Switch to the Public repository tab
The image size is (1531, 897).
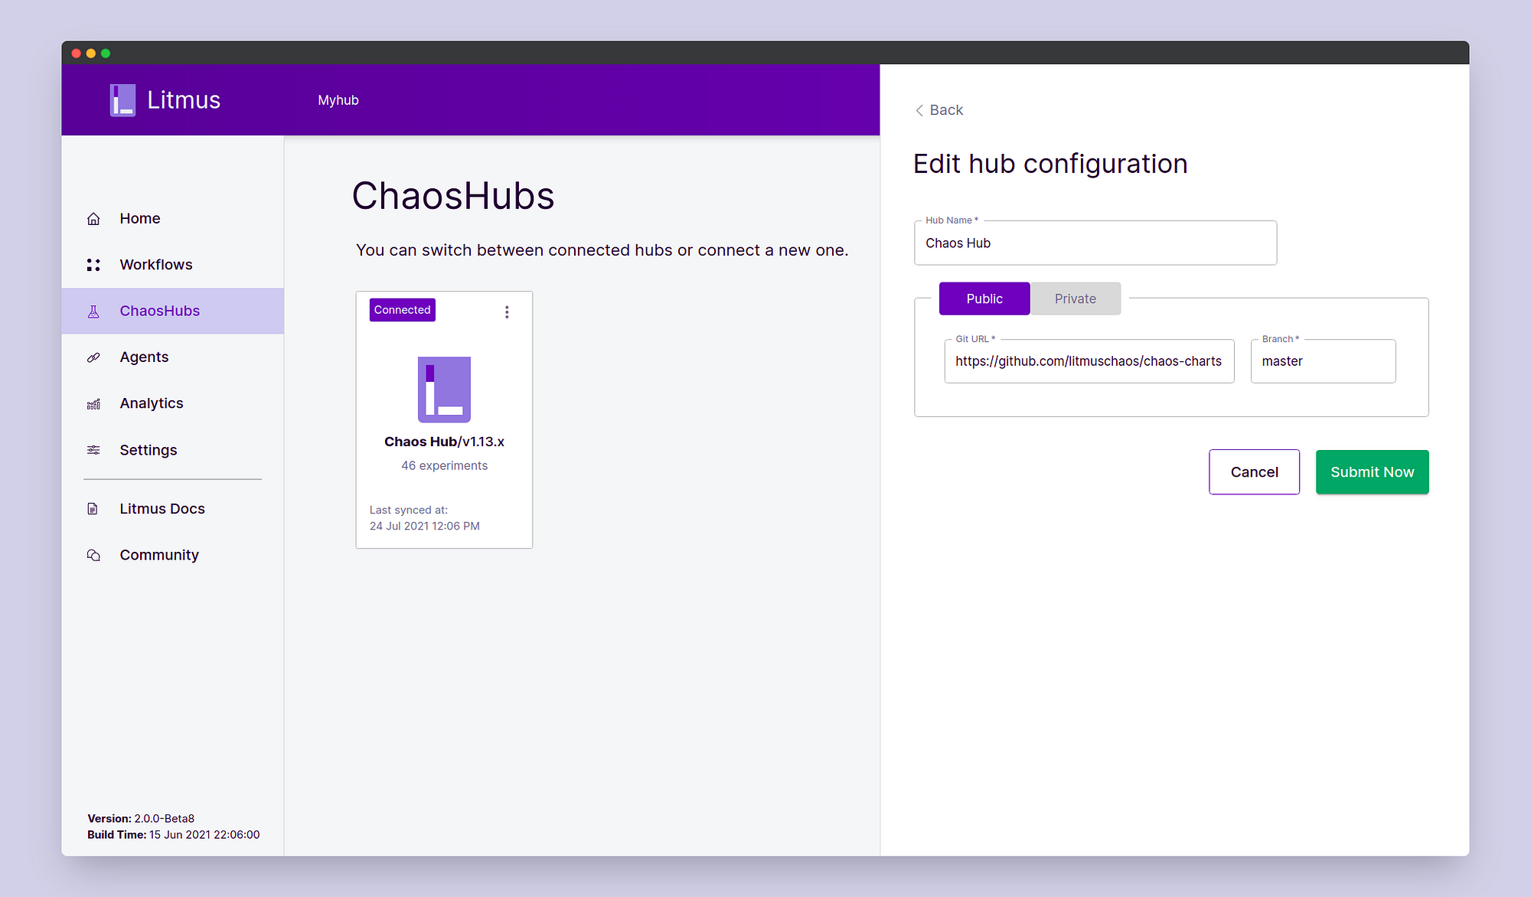(x=984, y=298)
